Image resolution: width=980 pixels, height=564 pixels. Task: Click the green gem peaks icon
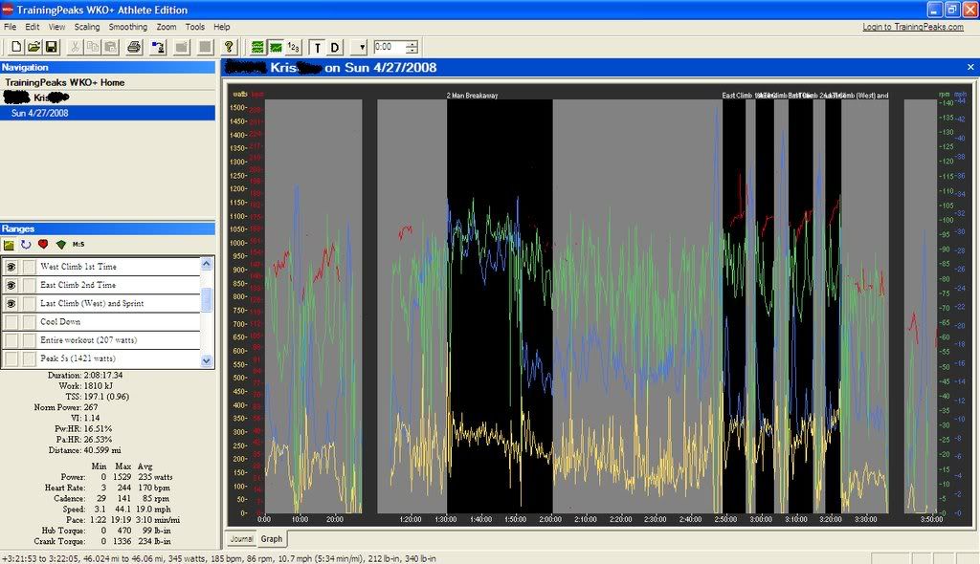(60, 245)
